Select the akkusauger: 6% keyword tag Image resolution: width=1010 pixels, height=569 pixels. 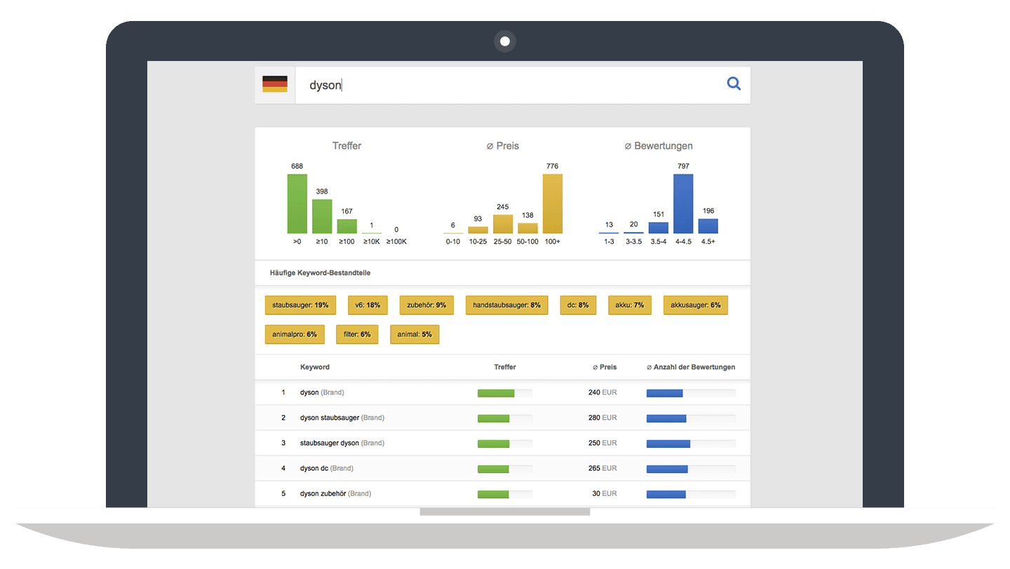696,306
